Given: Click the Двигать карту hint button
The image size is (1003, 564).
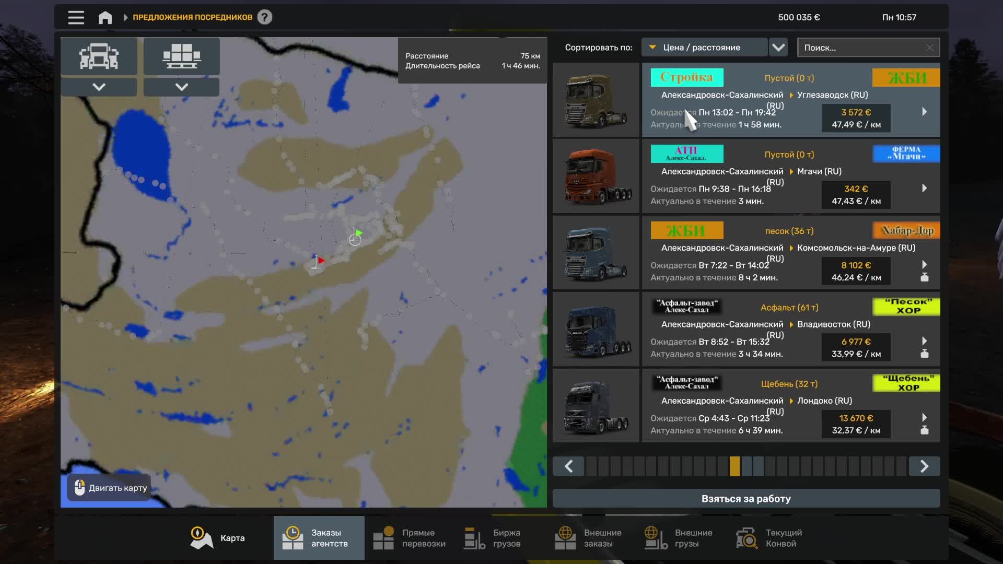Looking at the screenshot, I should coord(109,488).
